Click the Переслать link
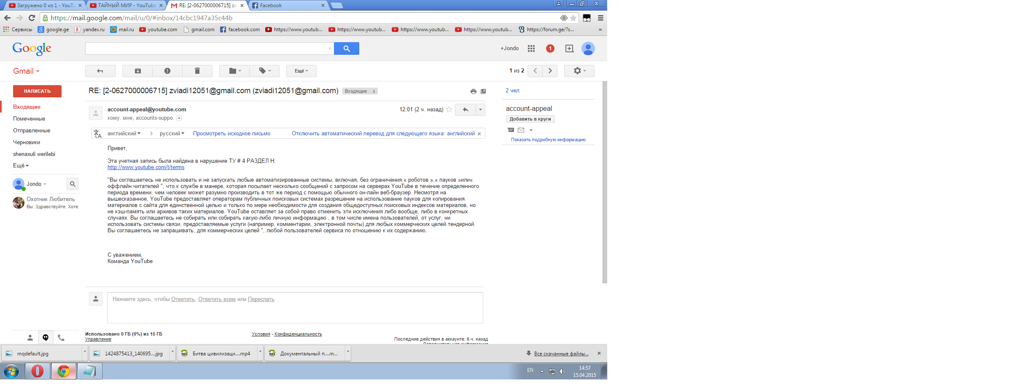The width and height of the screenshot is (1012, 387). (x=261, y=299)
